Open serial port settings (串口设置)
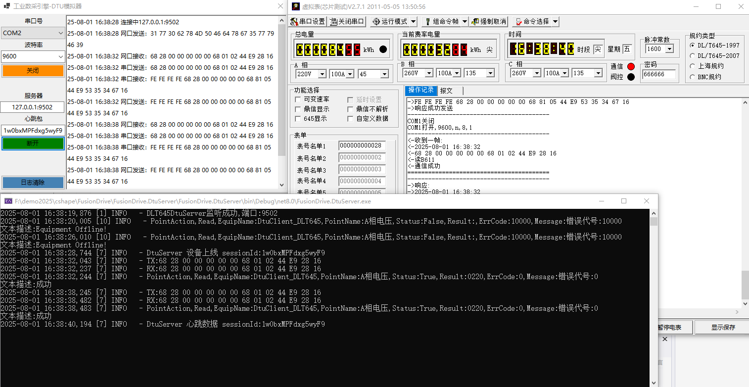 [x=308, y=21]
